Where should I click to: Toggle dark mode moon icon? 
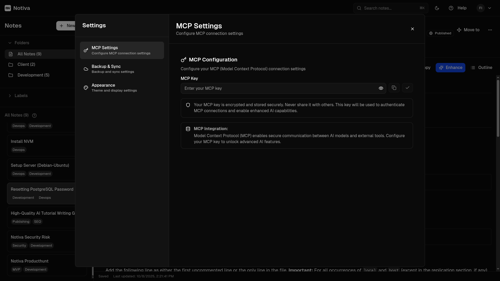(437, 8)
